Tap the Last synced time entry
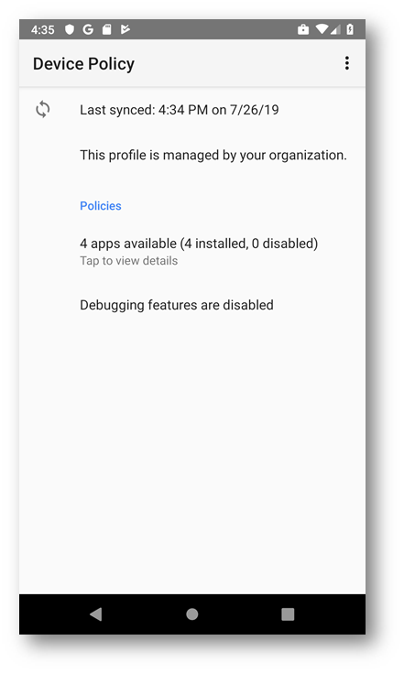The width and height of the screenshot is (404, 673). [179, 110]
